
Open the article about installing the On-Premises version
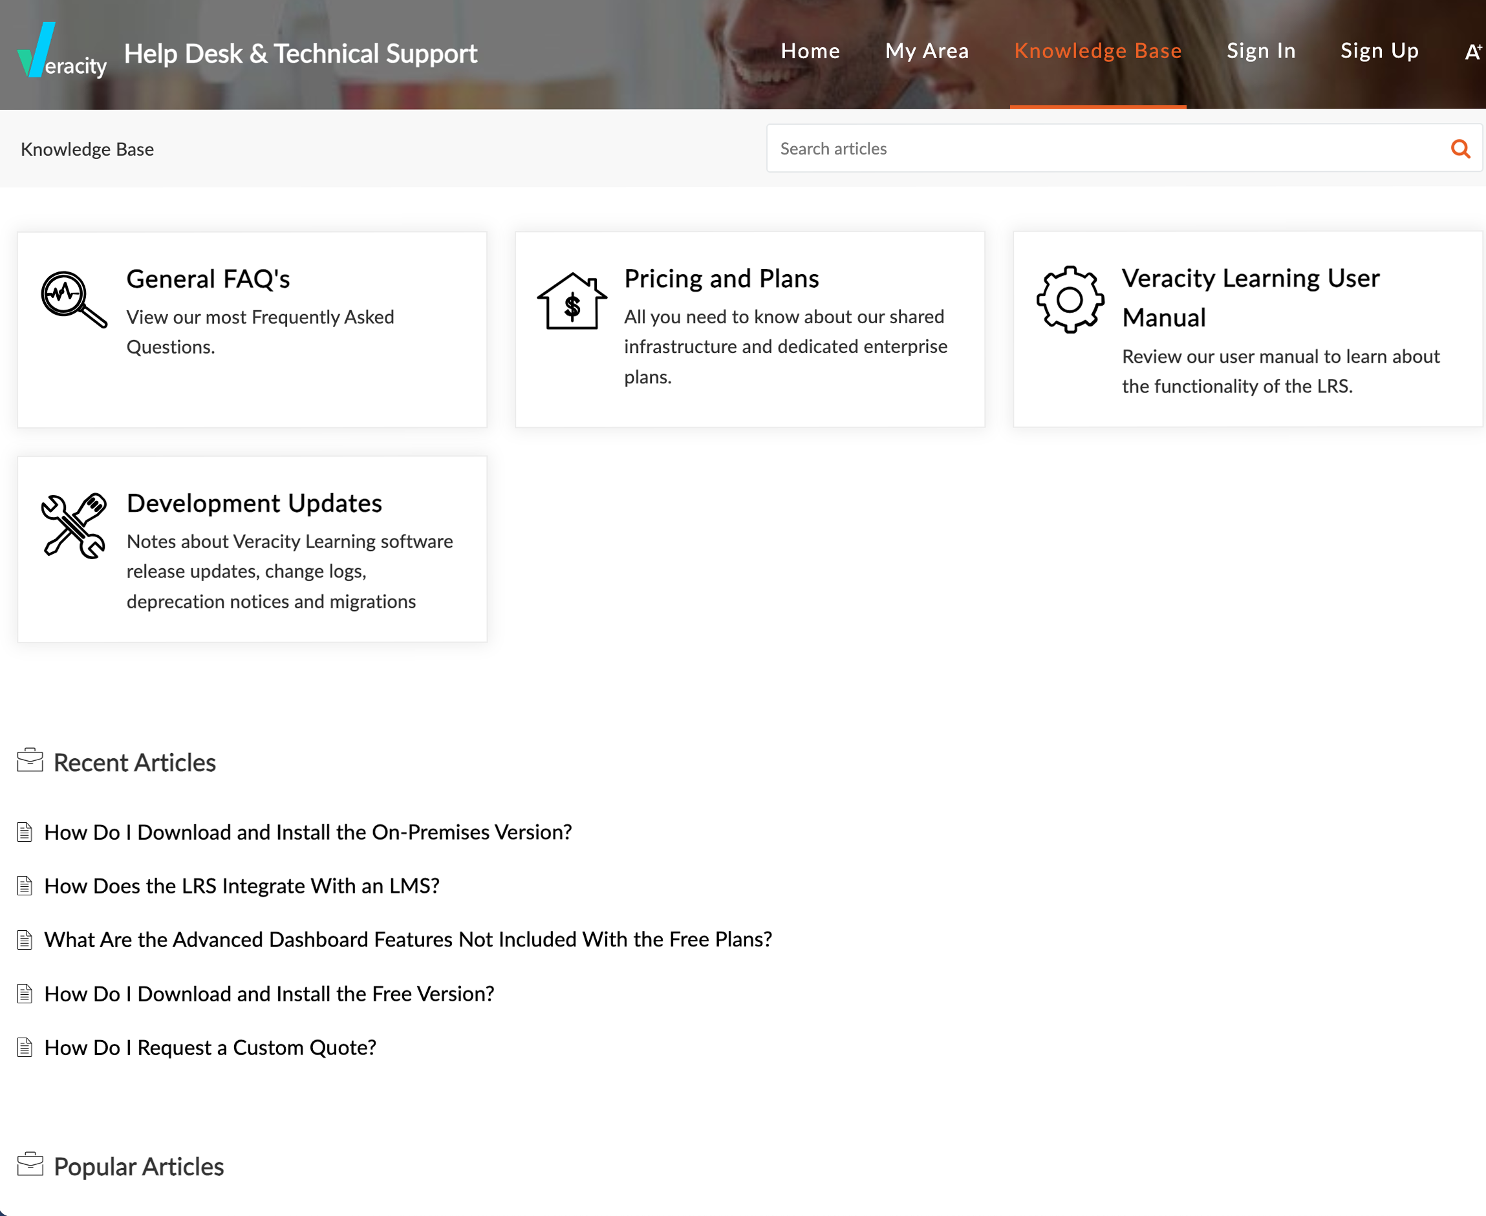point(308,832)
